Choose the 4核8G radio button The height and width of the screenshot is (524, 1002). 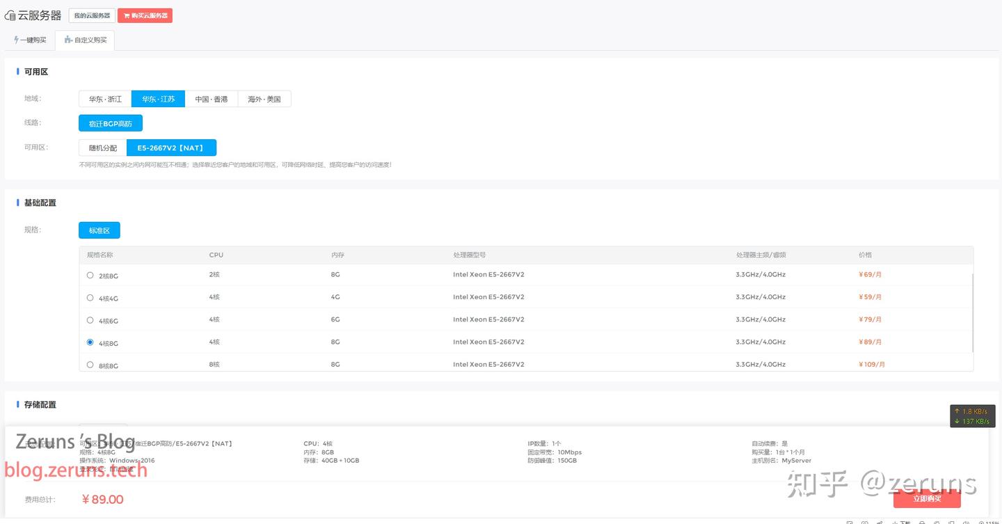(90, 342)
